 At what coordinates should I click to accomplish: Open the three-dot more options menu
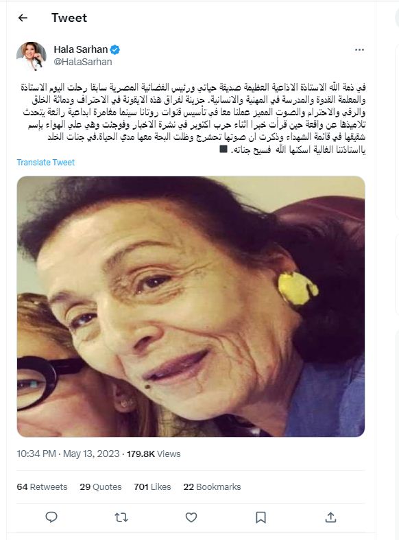point(359,50)
